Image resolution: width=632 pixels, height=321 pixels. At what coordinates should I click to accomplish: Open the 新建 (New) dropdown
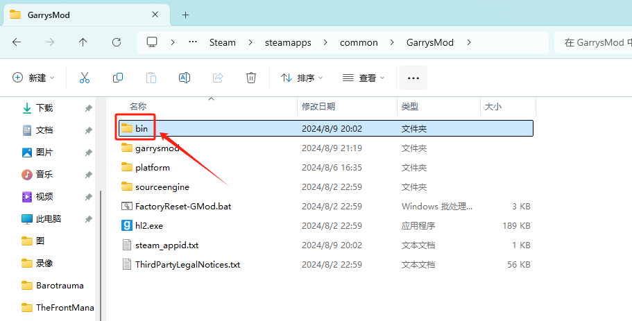click(x=33, y=78)
